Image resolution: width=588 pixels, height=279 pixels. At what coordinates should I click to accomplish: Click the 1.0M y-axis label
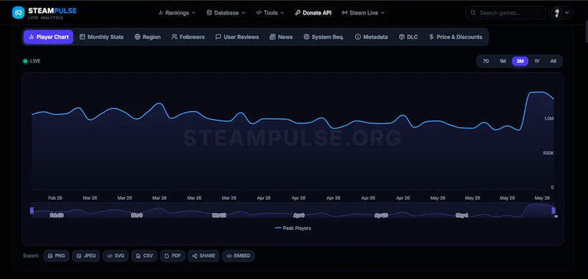pos(549,119)
